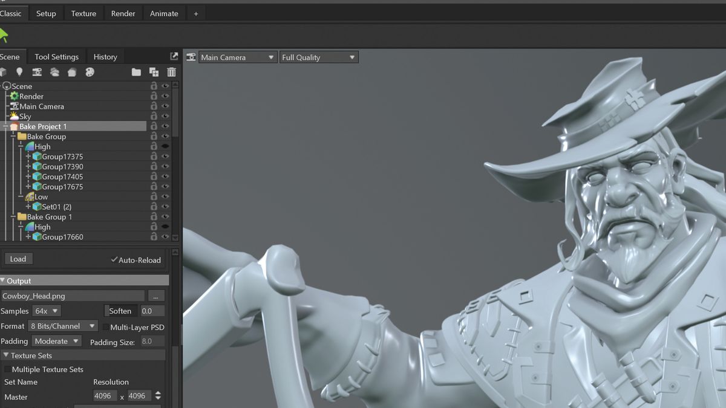
Task: Create a new bake project via the oven icon
Action: 72,72
